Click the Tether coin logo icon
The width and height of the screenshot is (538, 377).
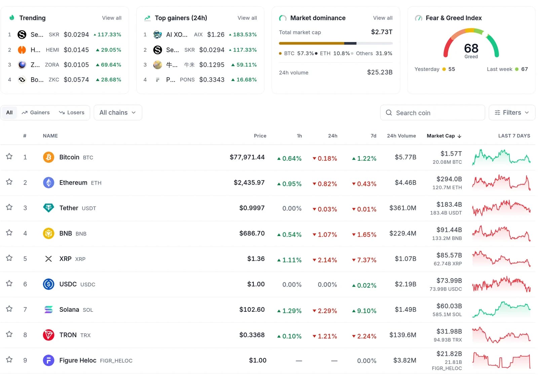coord(48,208)
